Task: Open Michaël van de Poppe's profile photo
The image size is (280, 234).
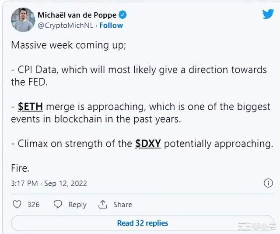Action: pyautogui.click(x=23, y=20)
